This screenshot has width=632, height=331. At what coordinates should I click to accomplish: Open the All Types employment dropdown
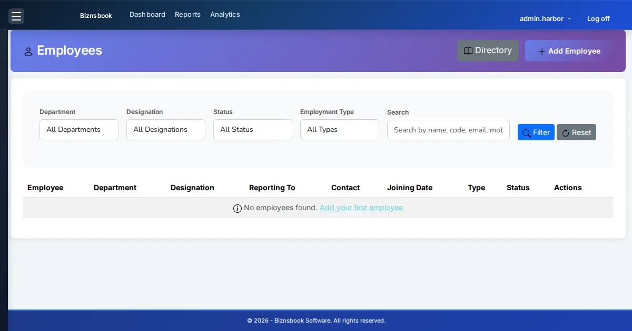tap(340, 130)
